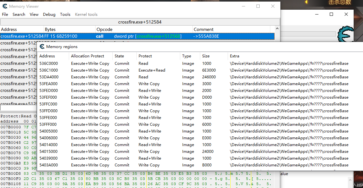Select memory region 54005000

(x=48, y=131)
